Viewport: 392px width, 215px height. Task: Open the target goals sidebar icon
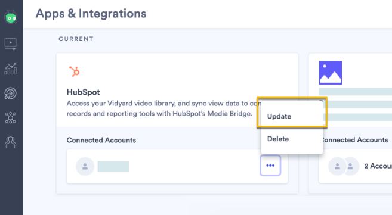click(11, 94)
